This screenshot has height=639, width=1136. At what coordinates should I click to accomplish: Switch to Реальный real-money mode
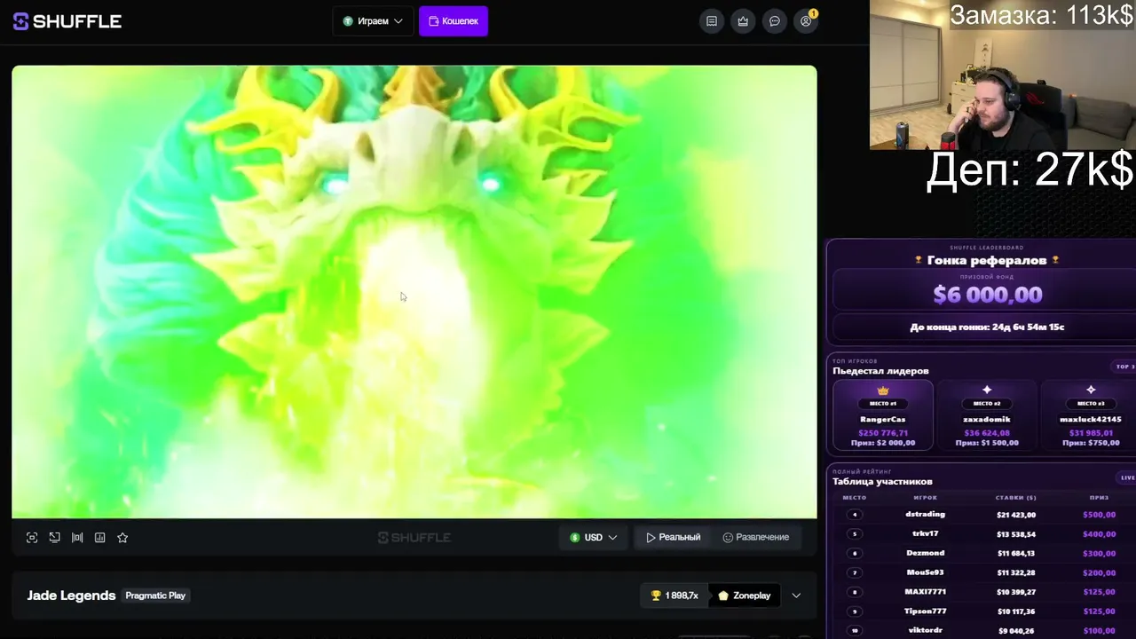tap(674, 537)
